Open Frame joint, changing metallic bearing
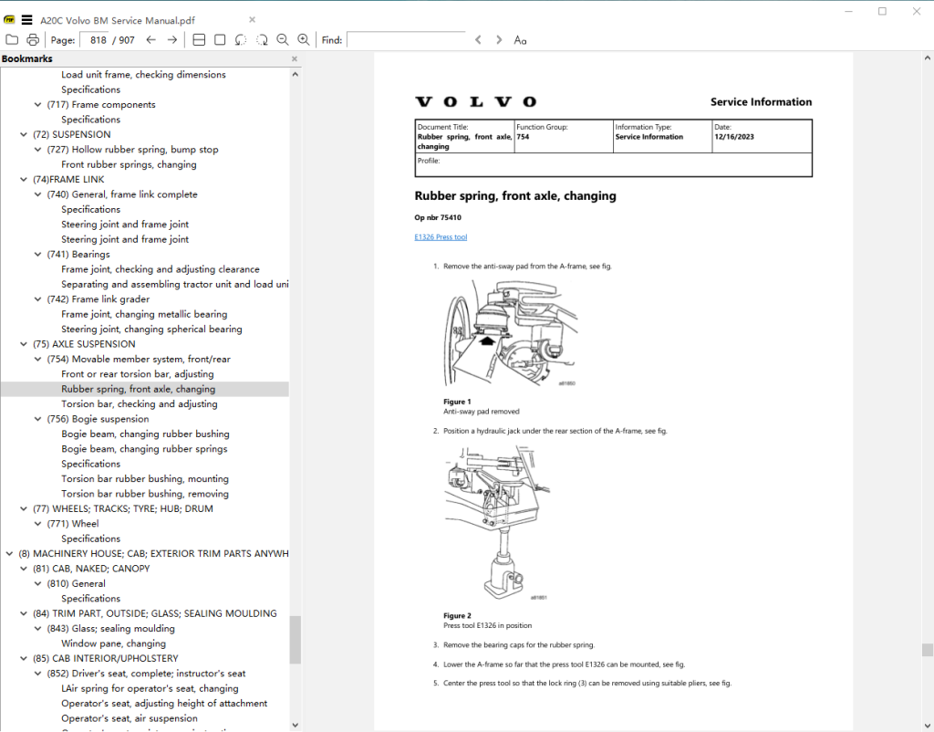The height and width of the screenshot is (732, 934). pos(144,314)
